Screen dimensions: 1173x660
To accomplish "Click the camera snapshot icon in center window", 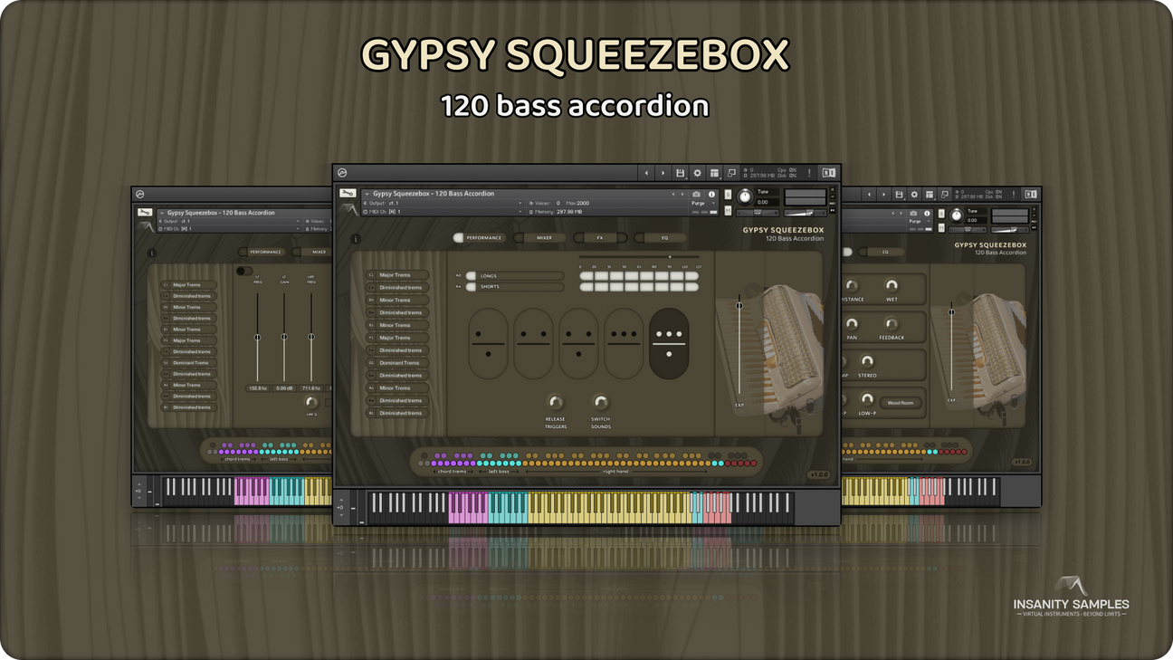I will (696, 194).
